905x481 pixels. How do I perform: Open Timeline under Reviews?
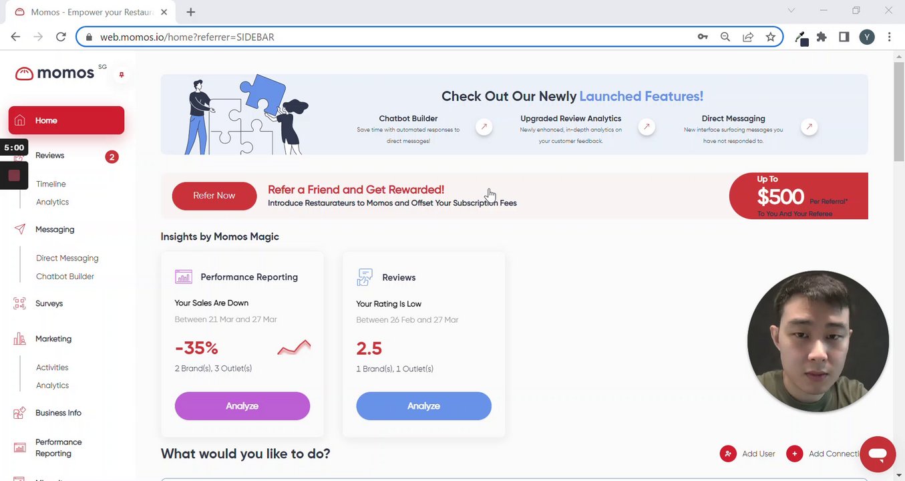pyautogui.click(x=51, y=184)
